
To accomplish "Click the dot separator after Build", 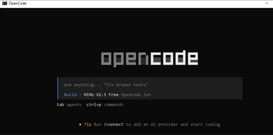I will [x=80, y=95].
